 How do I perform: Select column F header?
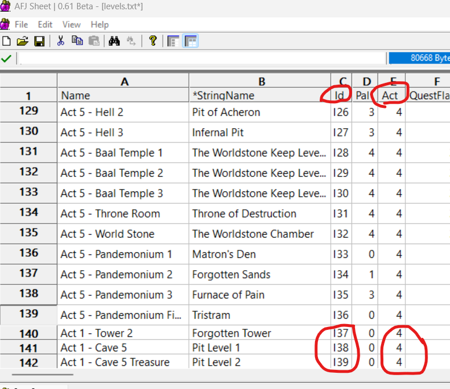coord(428,81)
